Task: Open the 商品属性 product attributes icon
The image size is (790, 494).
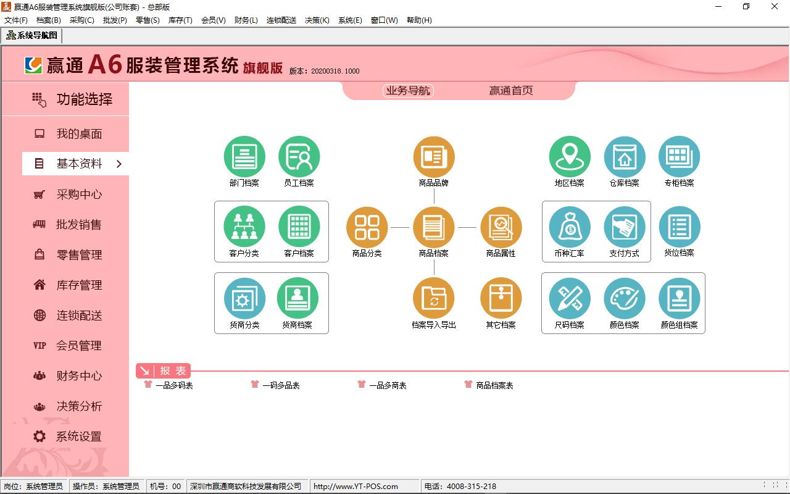Action: (x=501, y=227)
